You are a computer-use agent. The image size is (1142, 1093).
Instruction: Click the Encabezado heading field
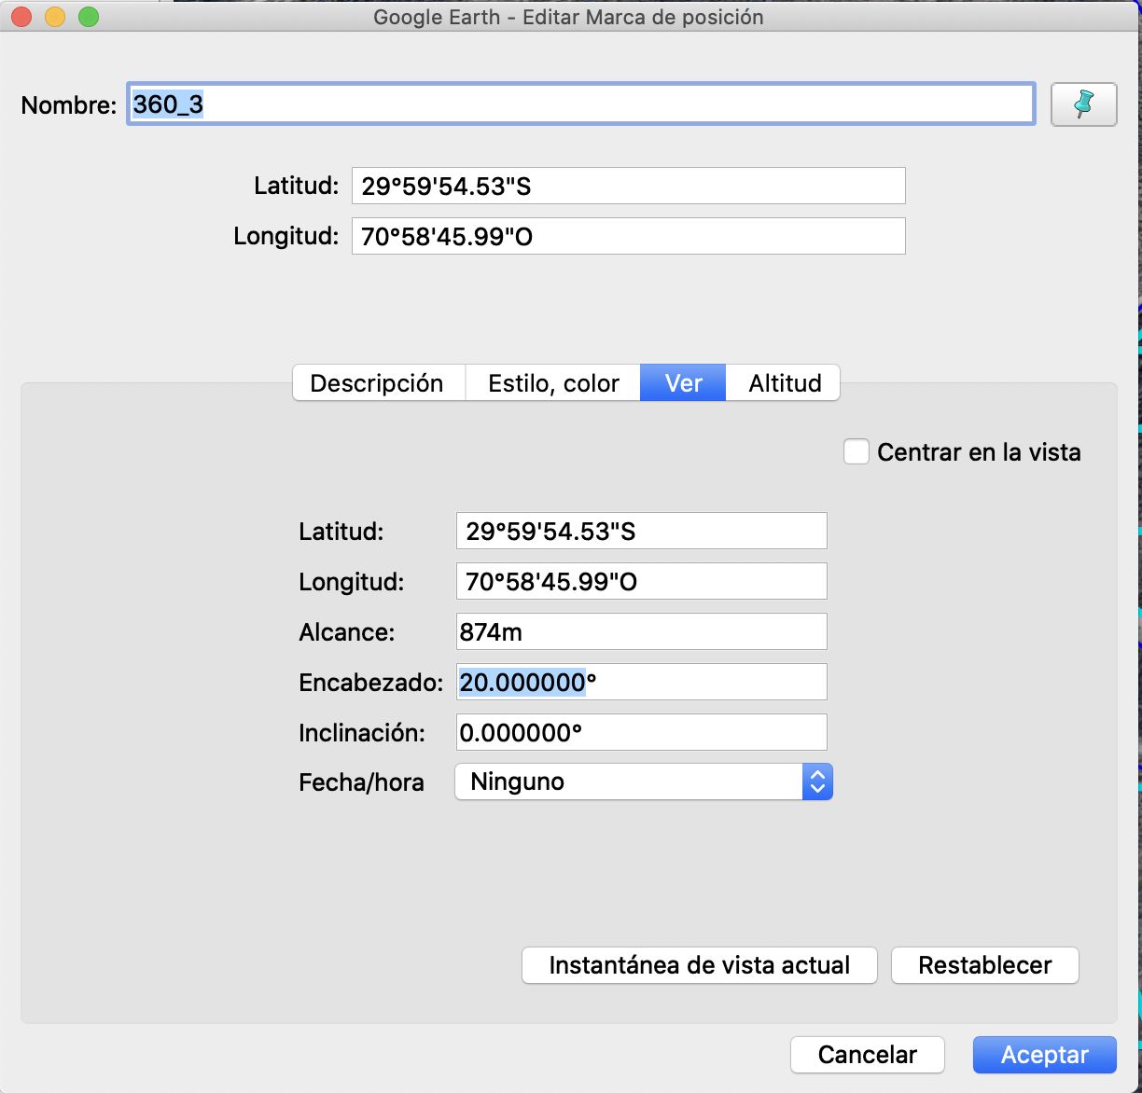[641, 683]
